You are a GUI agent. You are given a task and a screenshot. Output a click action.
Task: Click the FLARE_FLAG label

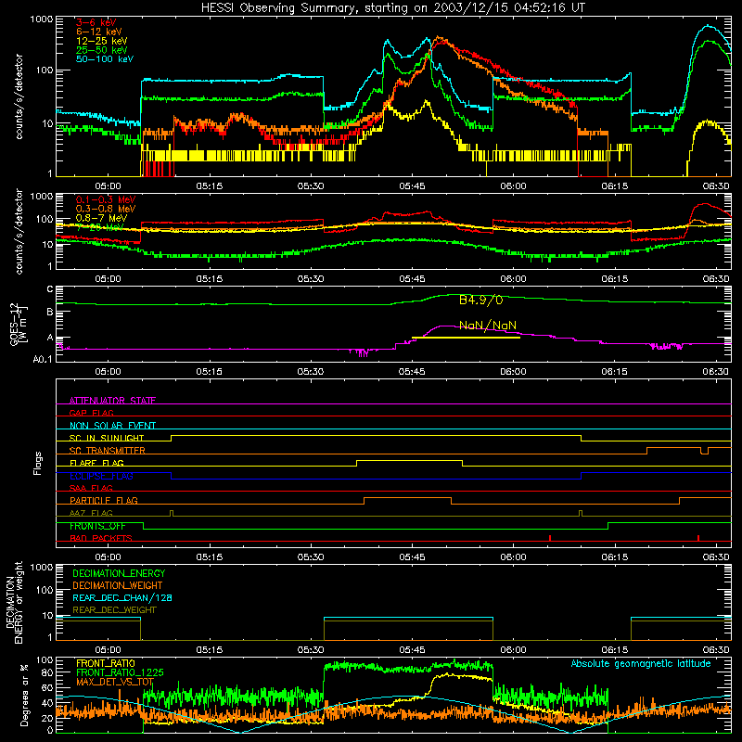click(96, 463)
